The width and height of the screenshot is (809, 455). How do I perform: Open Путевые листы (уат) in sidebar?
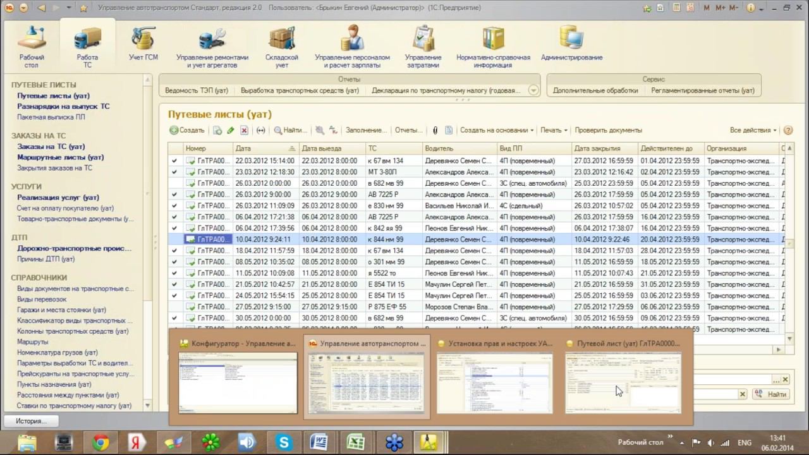54,96
